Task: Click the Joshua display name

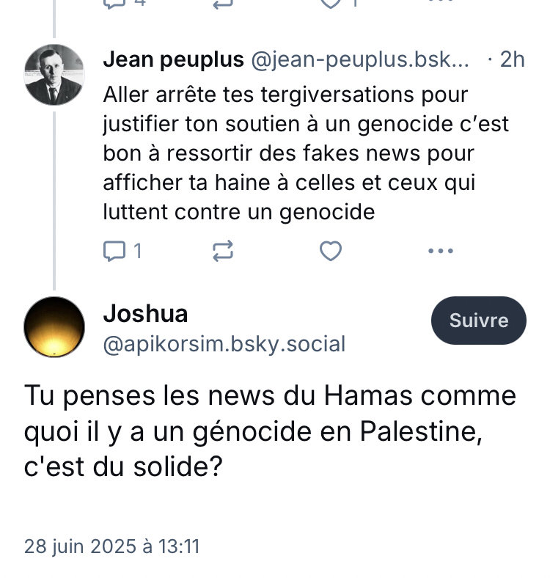Action: point(145,314)
